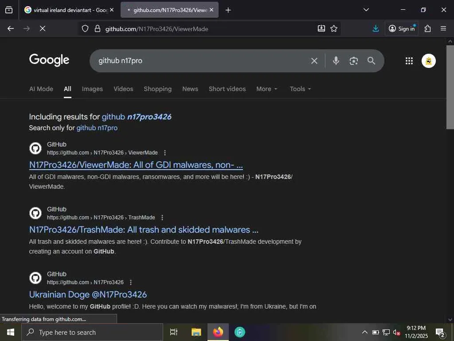Go back one page
The height and width of the screenshot is (341, 454).
tap(11, 28)
